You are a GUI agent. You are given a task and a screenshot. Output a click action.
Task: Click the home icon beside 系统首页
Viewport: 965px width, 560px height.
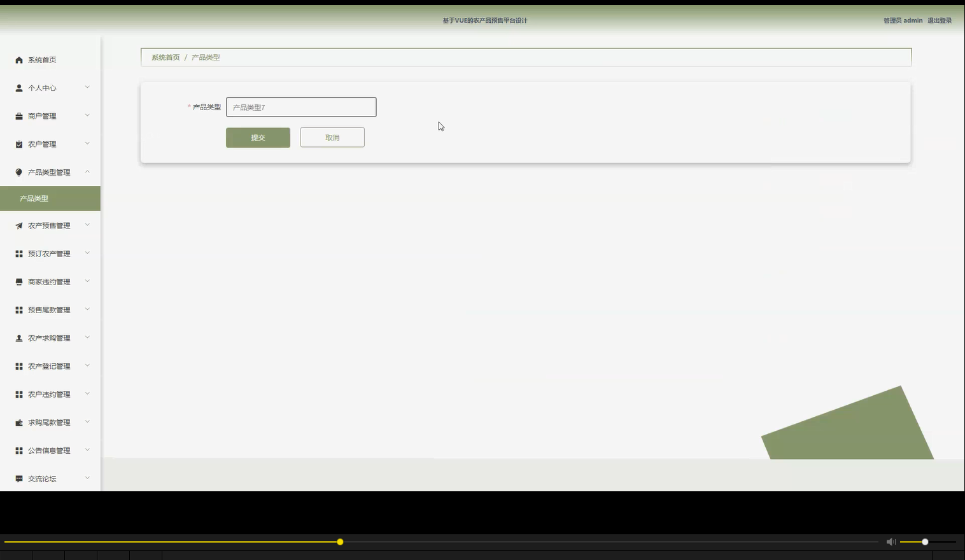click(19, 60)
